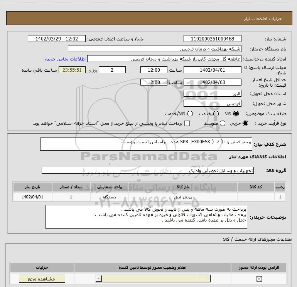This screenshot has height=287, width=297.
Task: Select the کالا radio button
Action: 236,114
